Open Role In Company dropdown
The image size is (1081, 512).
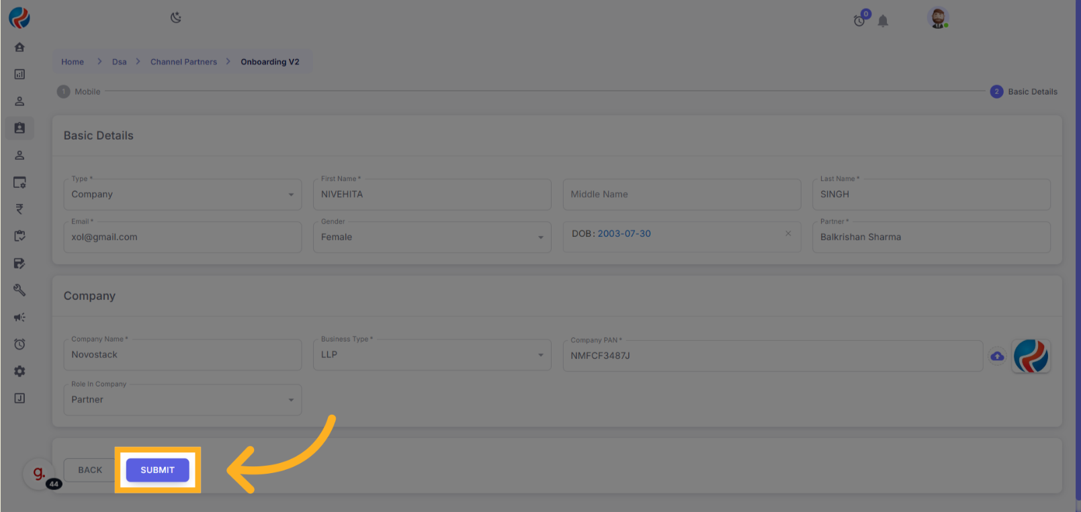tap(291, 400)
